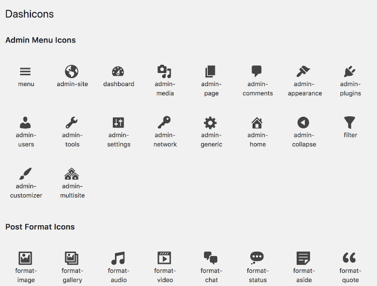Screen dimensions: 377x286
Task: Click the admin-comments speech bubble icon
Action: click(x=257, y=72)
